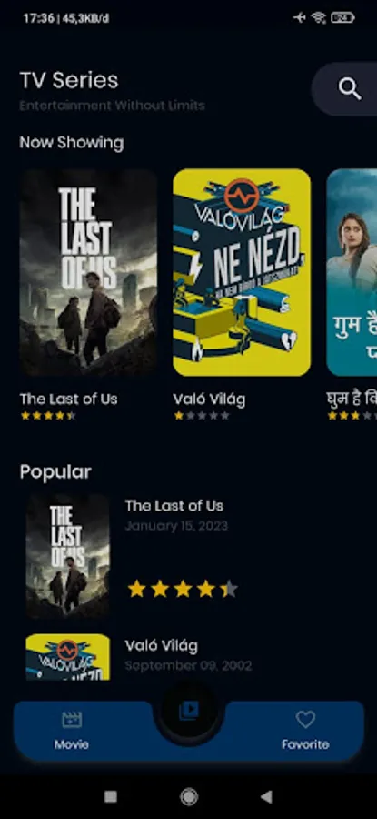Tap the Android back triangle icon
Image resolution: width=377 pixels, height=819 pixels.
tap(266, 796)
